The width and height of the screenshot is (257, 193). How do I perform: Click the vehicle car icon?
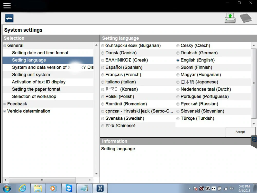(9, 18)
